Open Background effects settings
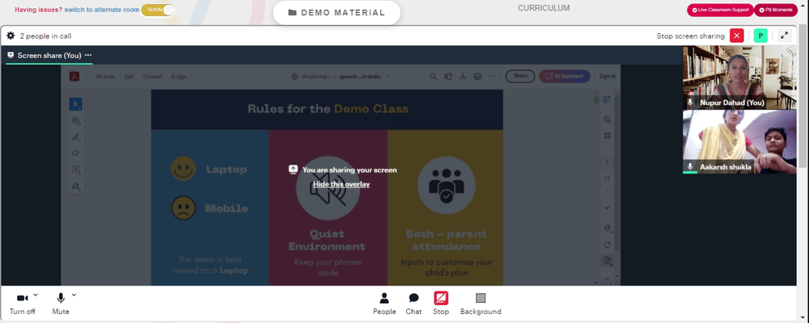The image size is (809, 323). [x=481, y=304]
